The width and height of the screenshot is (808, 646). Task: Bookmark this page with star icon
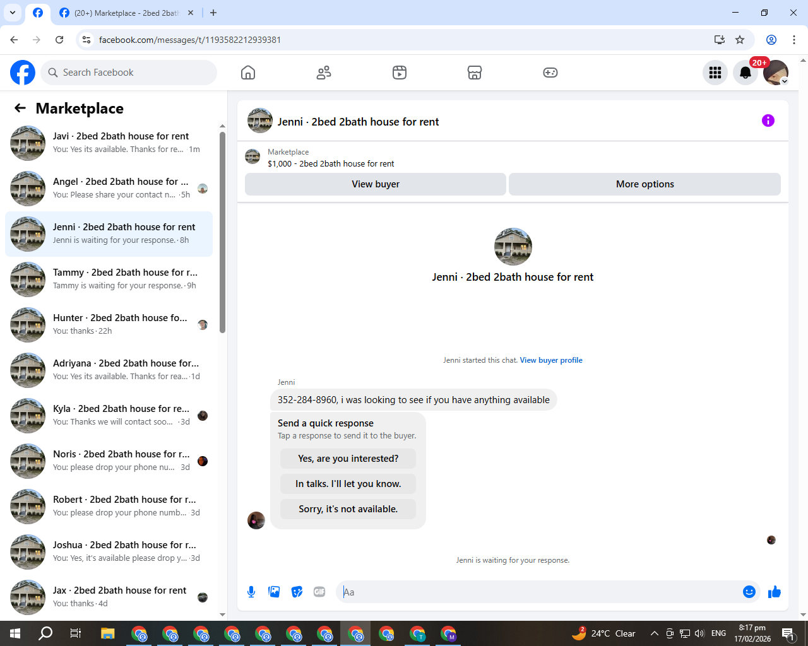[x=740, y=40]
